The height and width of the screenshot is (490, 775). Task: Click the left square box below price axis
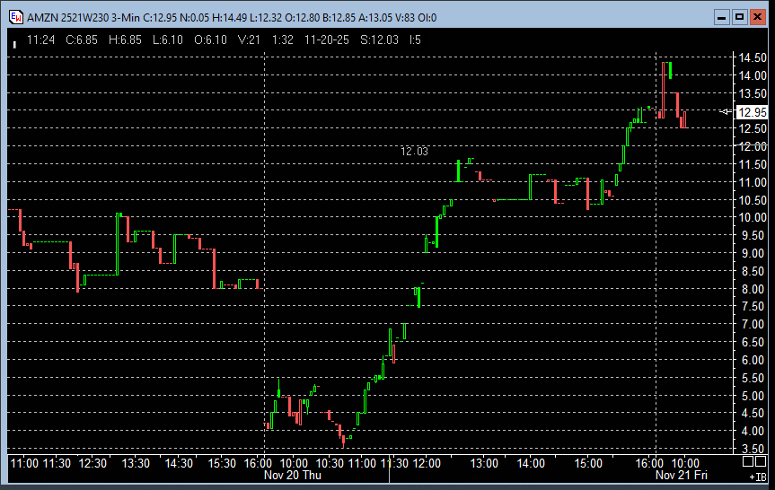click(x=749, y=460)
